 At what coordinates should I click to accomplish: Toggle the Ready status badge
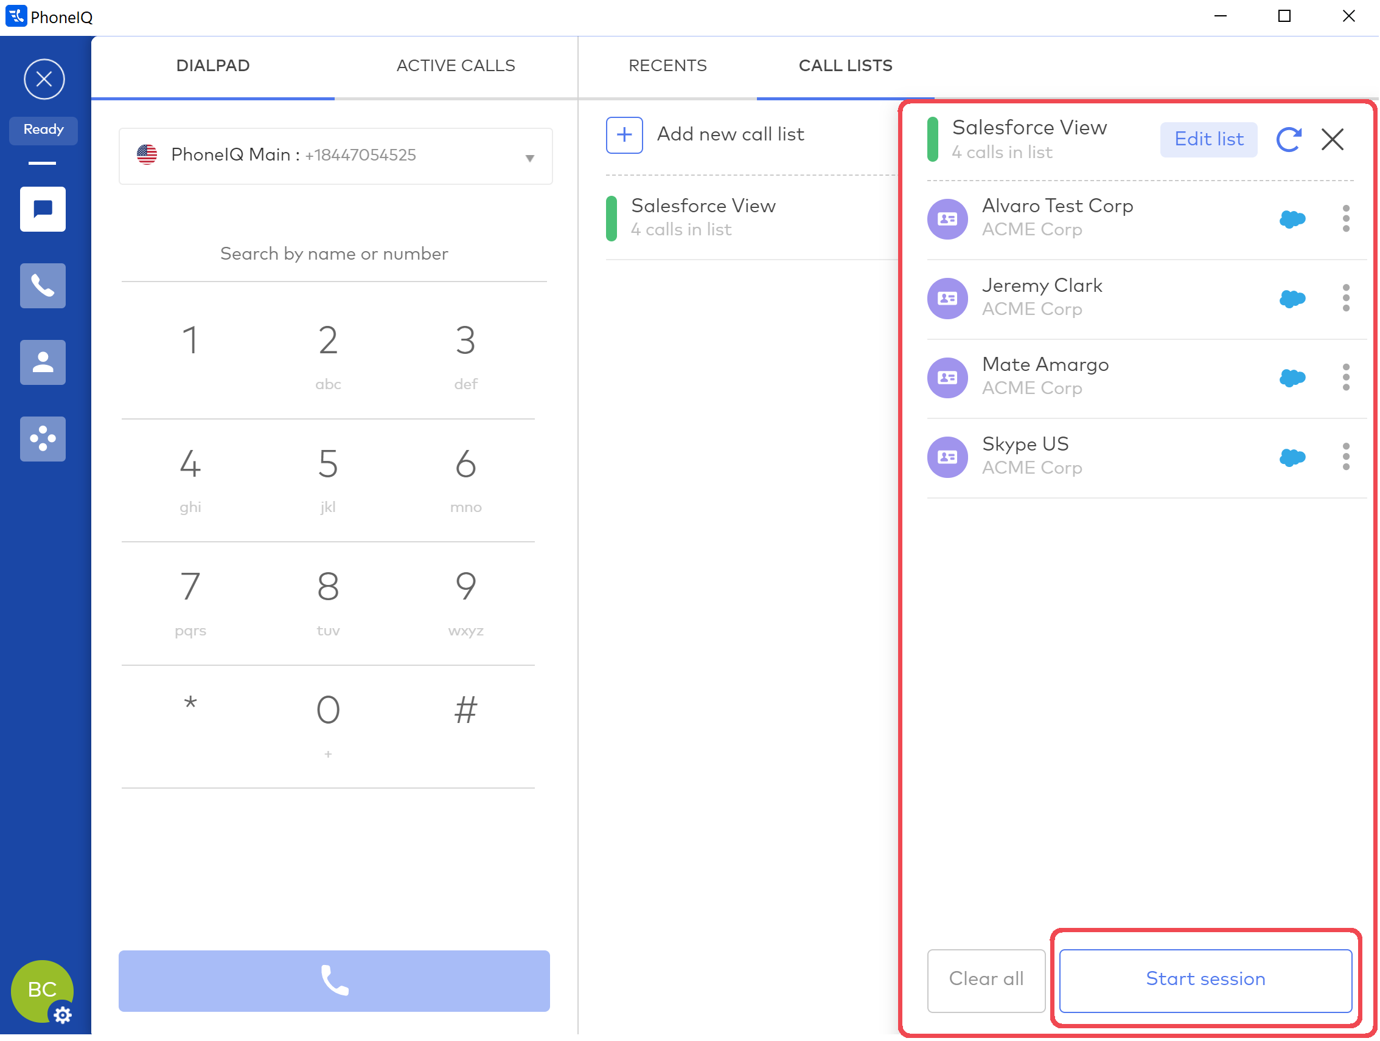pos(44,130)
